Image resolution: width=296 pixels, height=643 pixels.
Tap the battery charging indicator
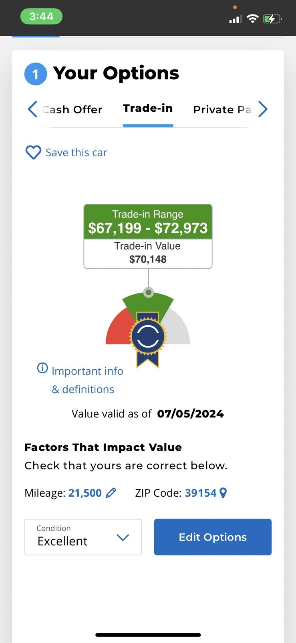point(272,18)
